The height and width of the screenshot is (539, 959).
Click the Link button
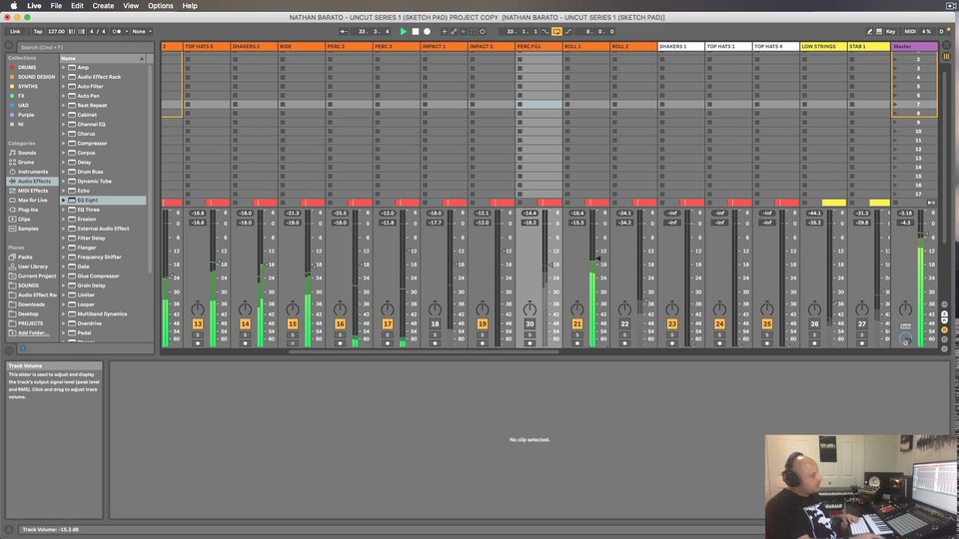(x=15, y=31)
